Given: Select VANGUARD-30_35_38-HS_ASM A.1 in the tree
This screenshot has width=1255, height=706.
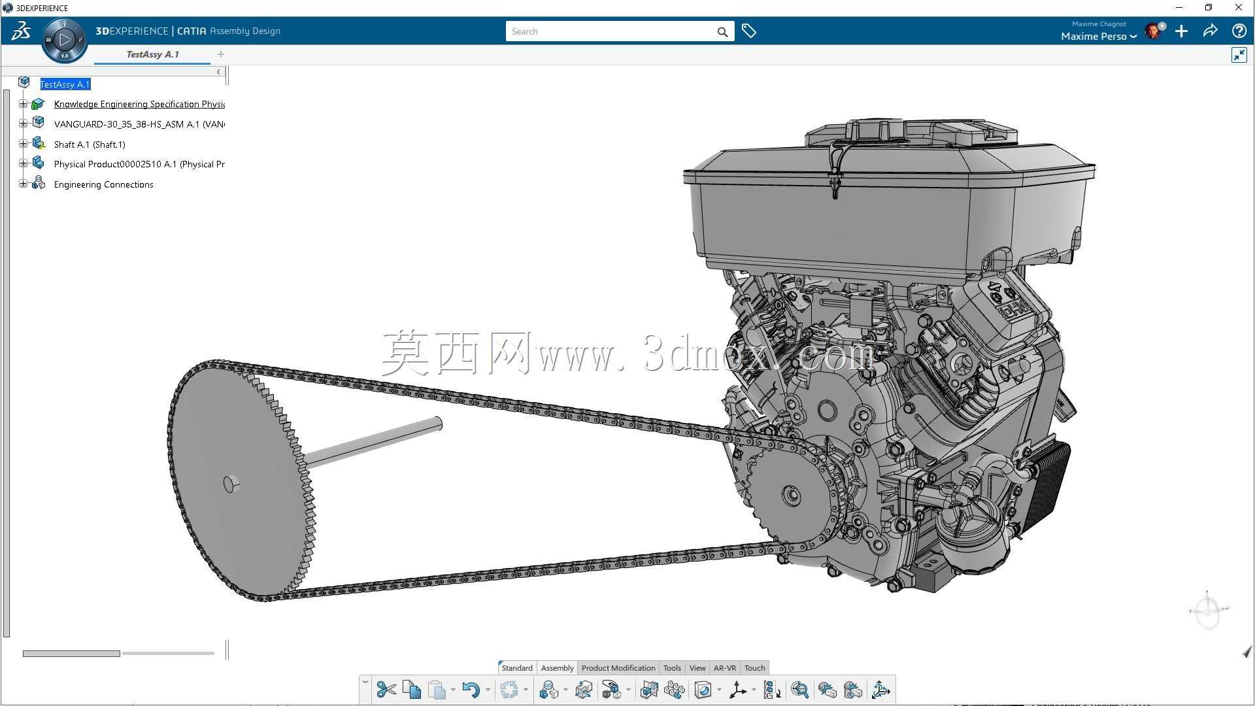Looking at the screenshot, I should (139, 124).
